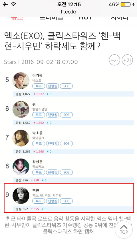Switch to the red 뉴스 tab
137x243 pixels.
[17, 18]
